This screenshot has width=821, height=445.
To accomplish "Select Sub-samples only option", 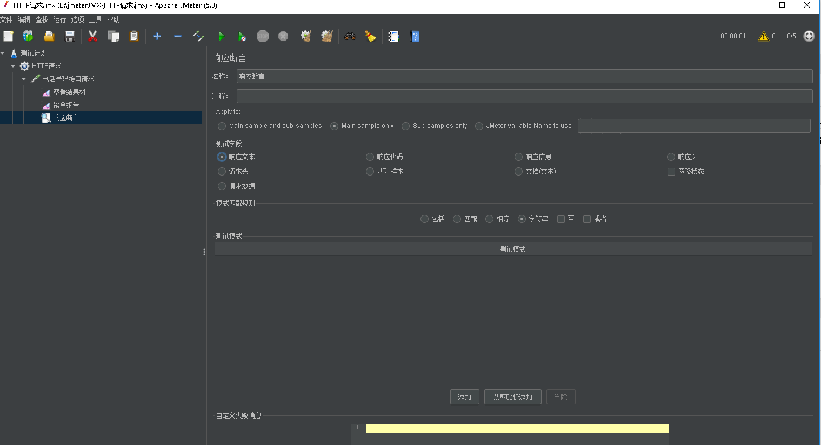I will (x=435, y=126).
